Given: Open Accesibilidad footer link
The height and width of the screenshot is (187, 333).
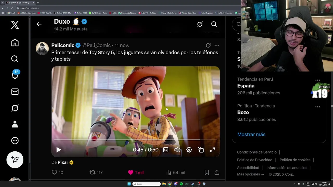Looking at the screenshot, I should (248, 168).
